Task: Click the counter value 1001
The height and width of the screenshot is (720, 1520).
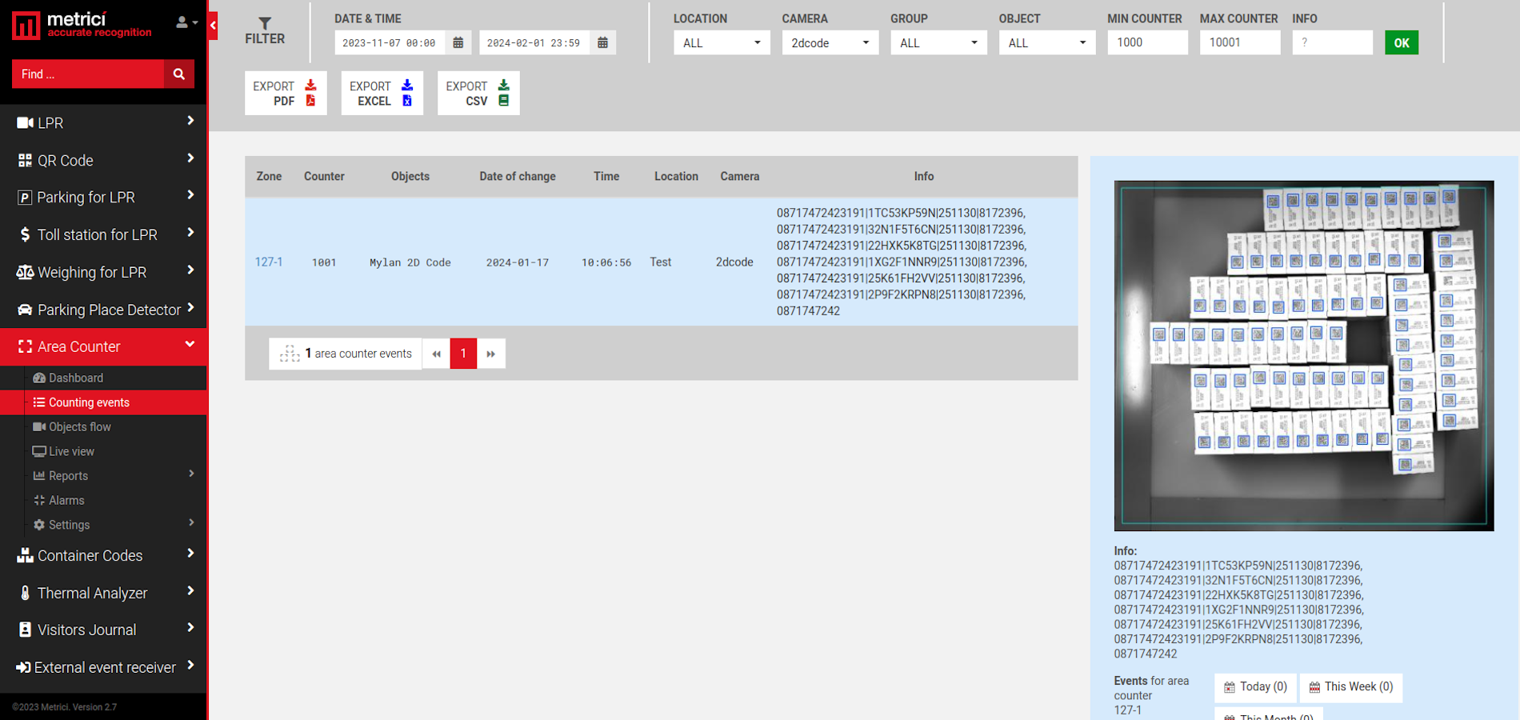Action: tap(324, 262)
